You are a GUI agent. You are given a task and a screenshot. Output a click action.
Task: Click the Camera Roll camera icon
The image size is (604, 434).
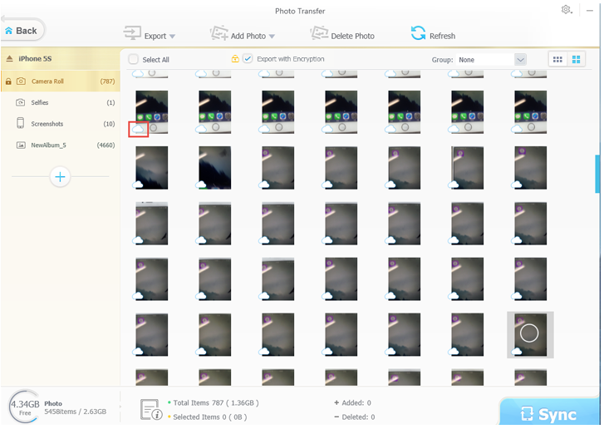(x=22, y=81)
